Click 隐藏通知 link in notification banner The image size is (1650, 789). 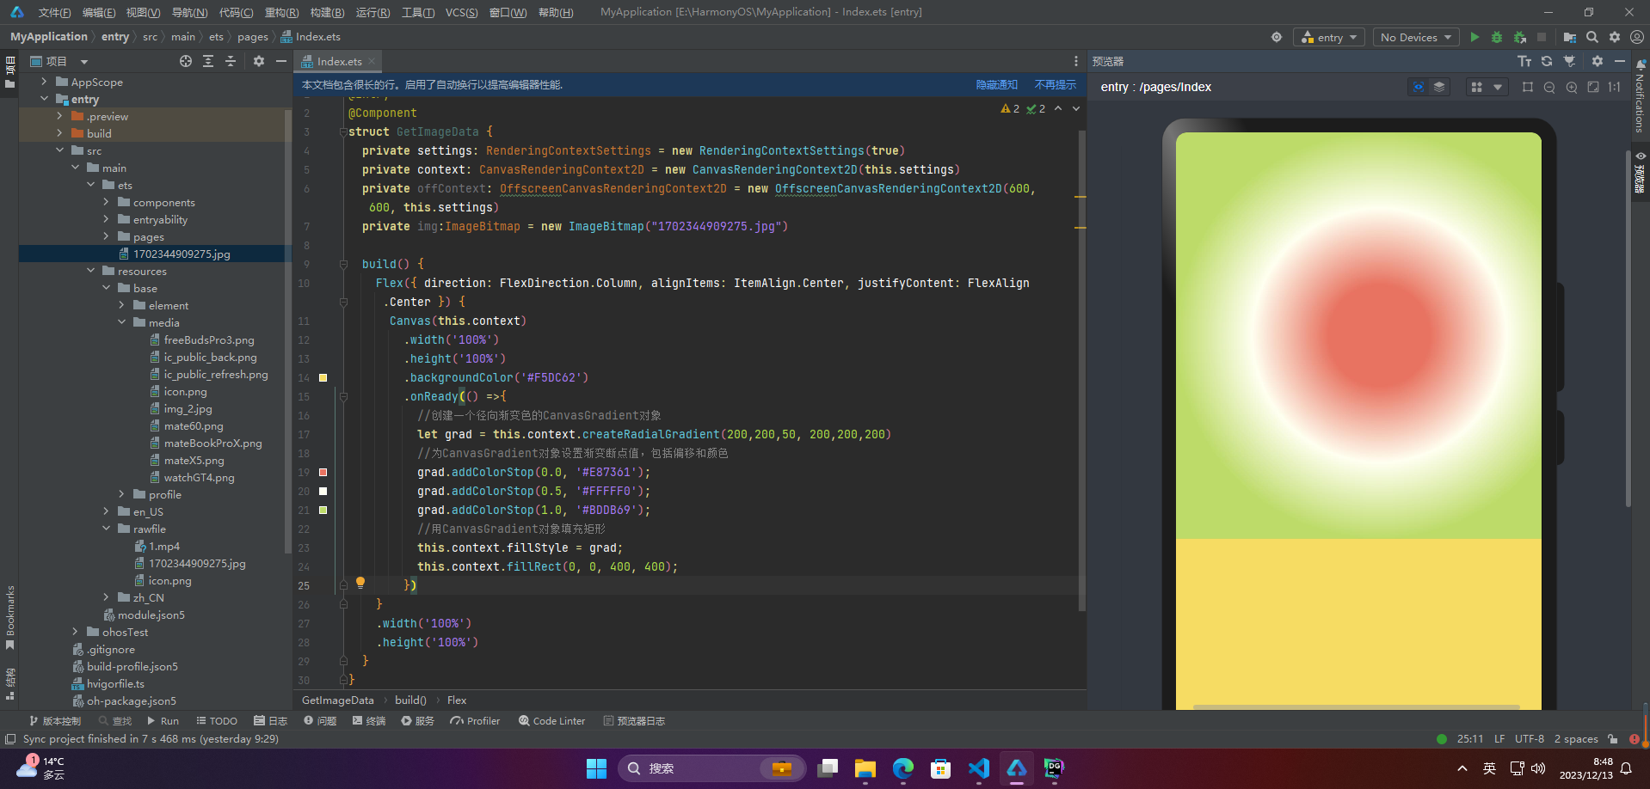pyautogui.click(x=996, y=84)
